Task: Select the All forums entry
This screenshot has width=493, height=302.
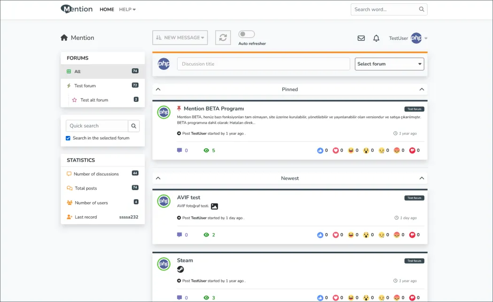Action: (x=103, y=72)
